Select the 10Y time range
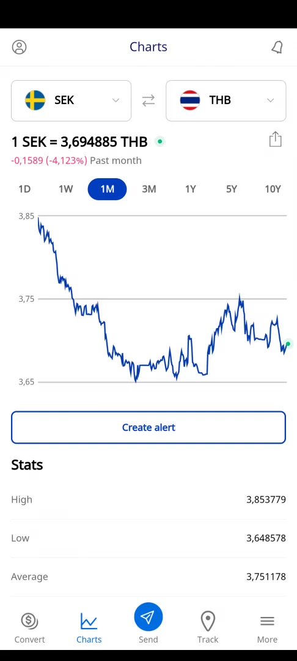 (x=273, y=189)
